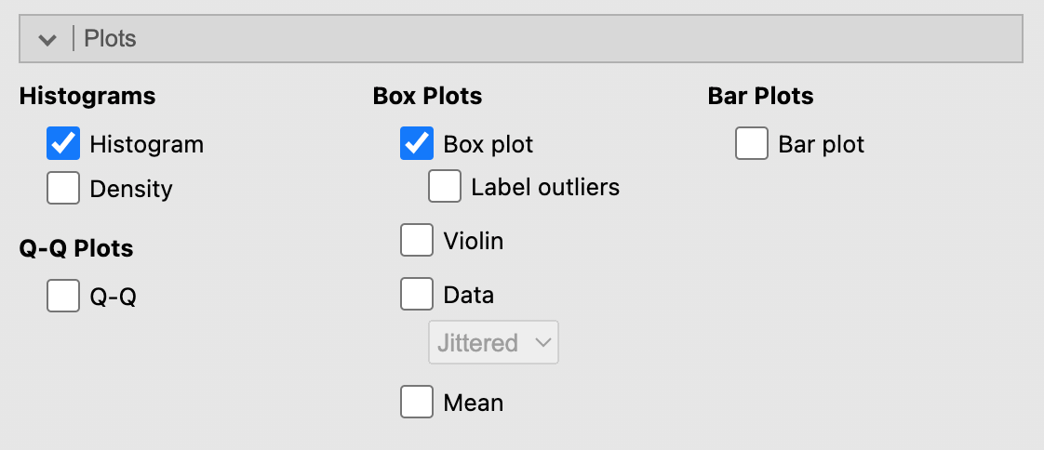This screenshot has width=1044, height=450.
Task: Click the 'Label outliers' text label
Action: [x=545, y=187]
